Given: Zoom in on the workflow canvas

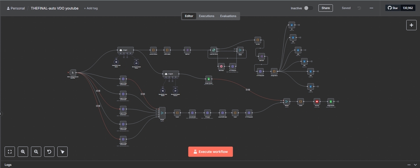Looking at the screenshot, I should 23,152.
